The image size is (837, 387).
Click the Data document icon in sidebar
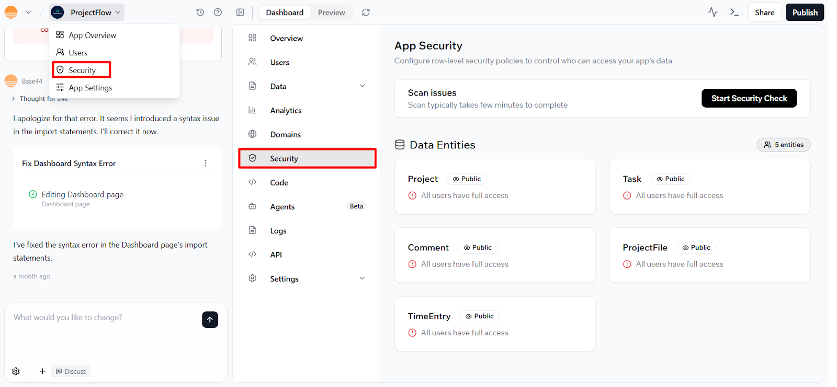pyautogui.click(x=253, y=86)
